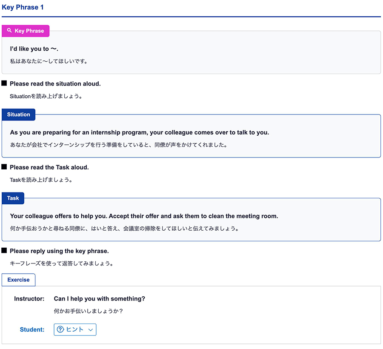Open the ヒント hint dropdown
The height and width of the screenshot is (349, 383).
pyautogui.click(x=75, y=329)
